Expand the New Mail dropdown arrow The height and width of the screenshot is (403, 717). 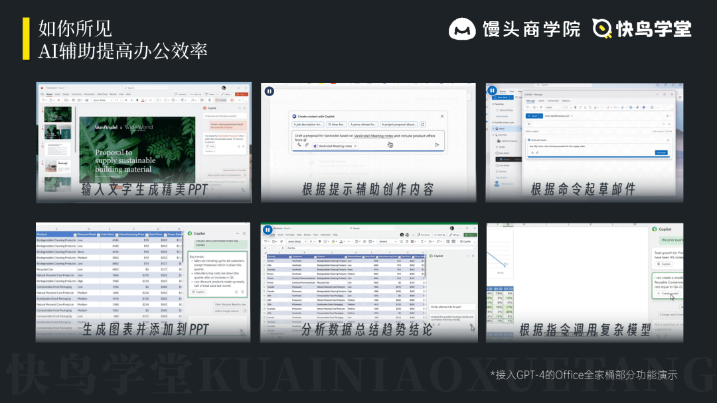pyautogui.click(x=512, y=97)
